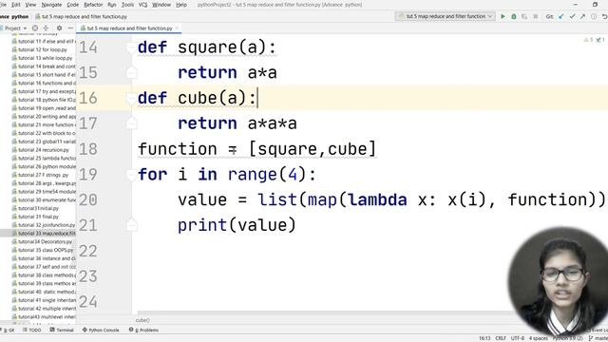Open the Code menu
Viewport: 608px width, 342px height.
pos(73,5)
